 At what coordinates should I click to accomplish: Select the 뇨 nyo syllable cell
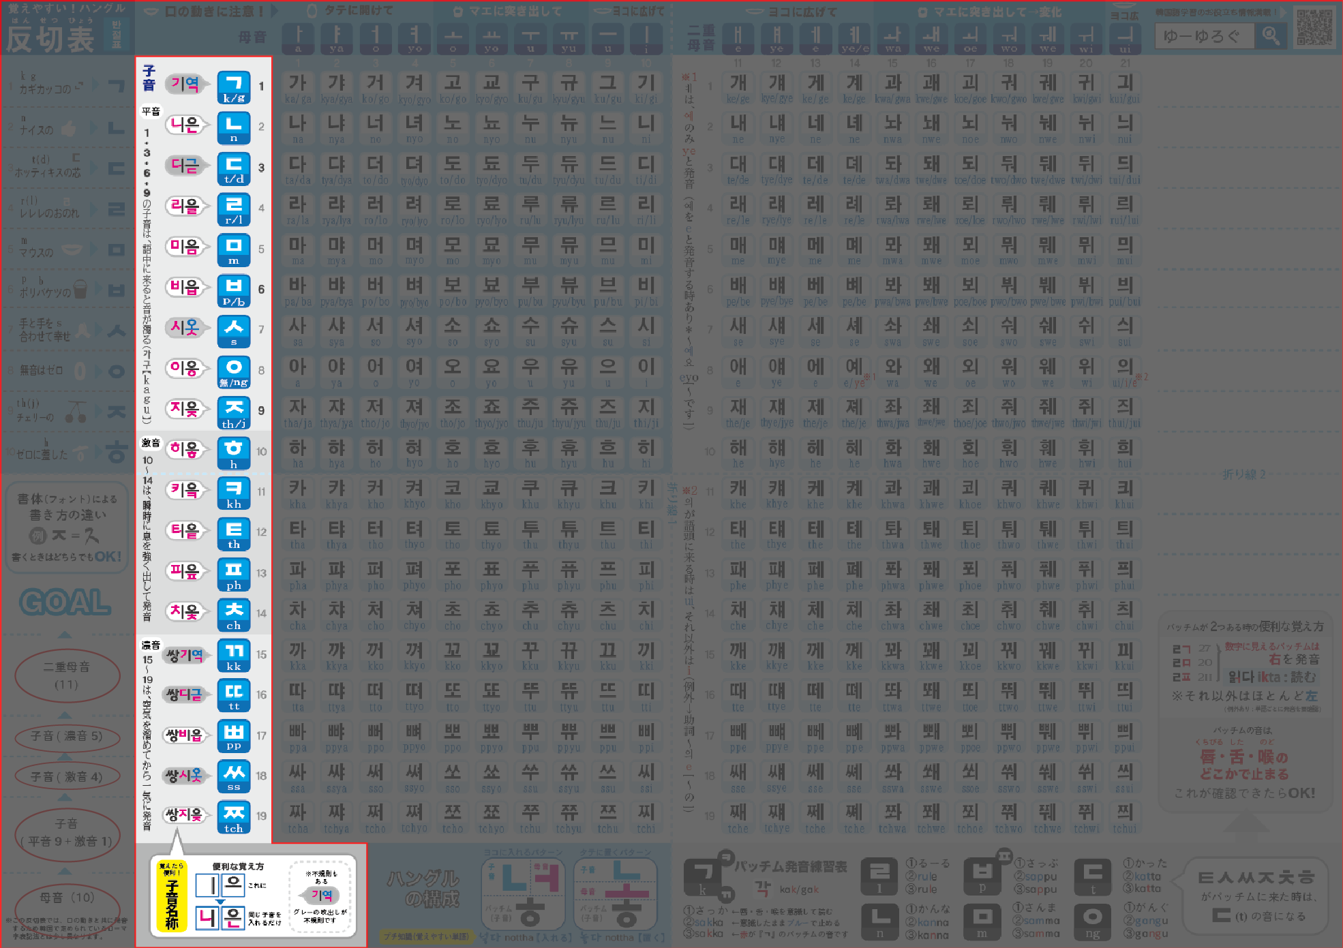[x=492, y=128]
